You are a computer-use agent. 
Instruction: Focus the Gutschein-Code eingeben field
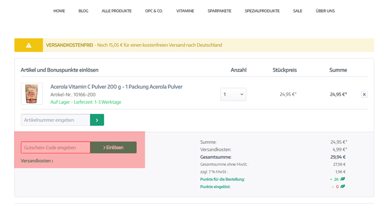click(56, 147)
